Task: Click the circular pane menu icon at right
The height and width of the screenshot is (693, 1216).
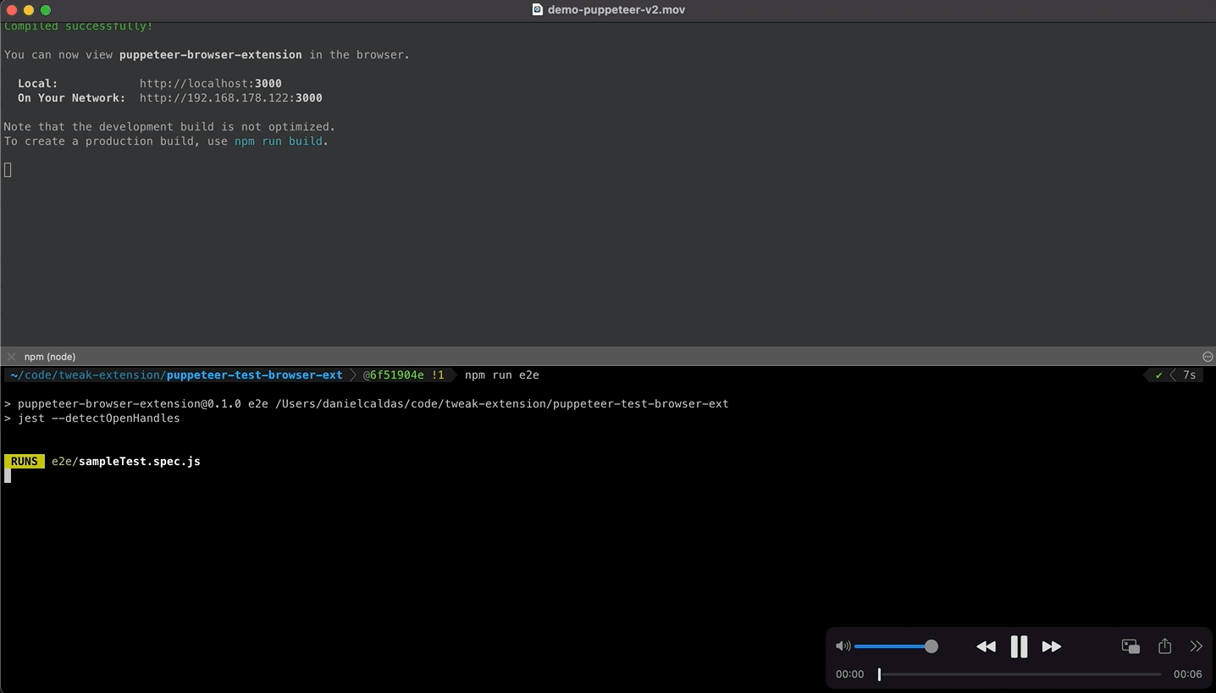Action: tap(1208, 357)
